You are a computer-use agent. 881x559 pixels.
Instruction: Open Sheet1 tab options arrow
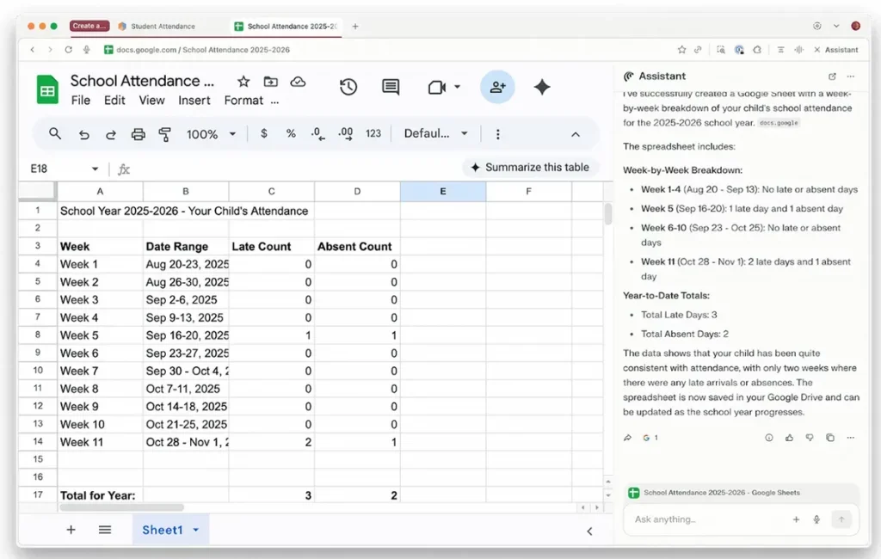coord(196,530)
